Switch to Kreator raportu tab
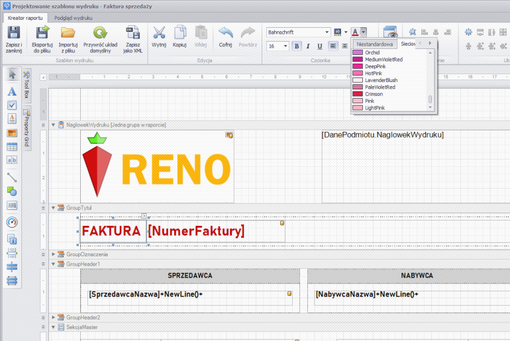The height and width of the screenshot is (341, 510). (x=25, y=18)
